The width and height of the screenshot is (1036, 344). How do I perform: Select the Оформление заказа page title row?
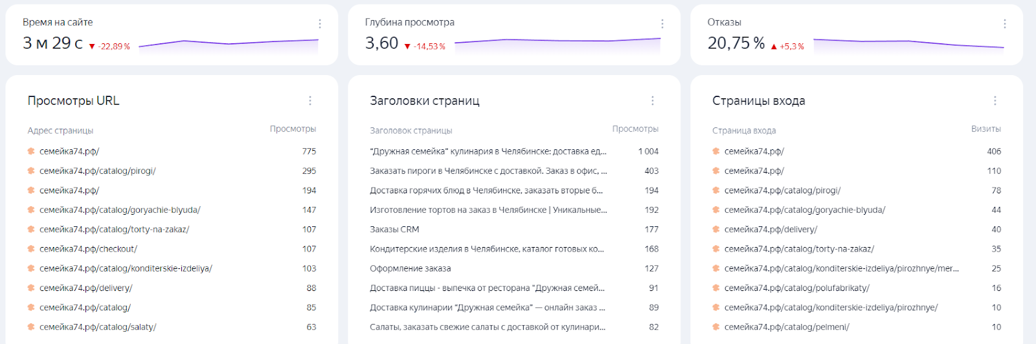(x=514, y=268)
